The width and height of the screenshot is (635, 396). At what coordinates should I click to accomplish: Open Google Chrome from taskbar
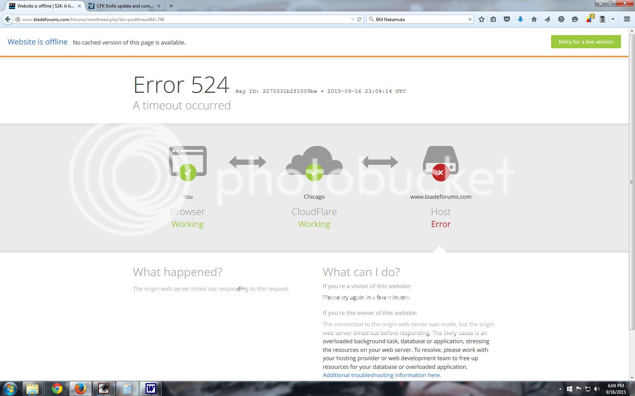pyautogui.click(x=57, y=388)
